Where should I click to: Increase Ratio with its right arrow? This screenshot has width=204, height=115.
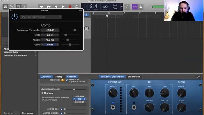58,35
